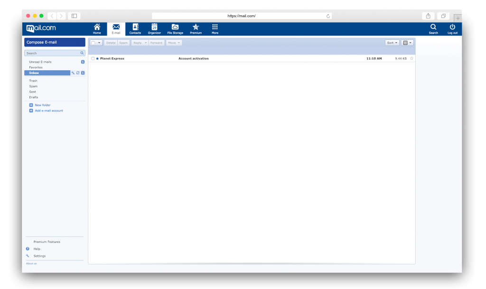
Task: Refresh the Inbox folder
Action: (78, 73)
